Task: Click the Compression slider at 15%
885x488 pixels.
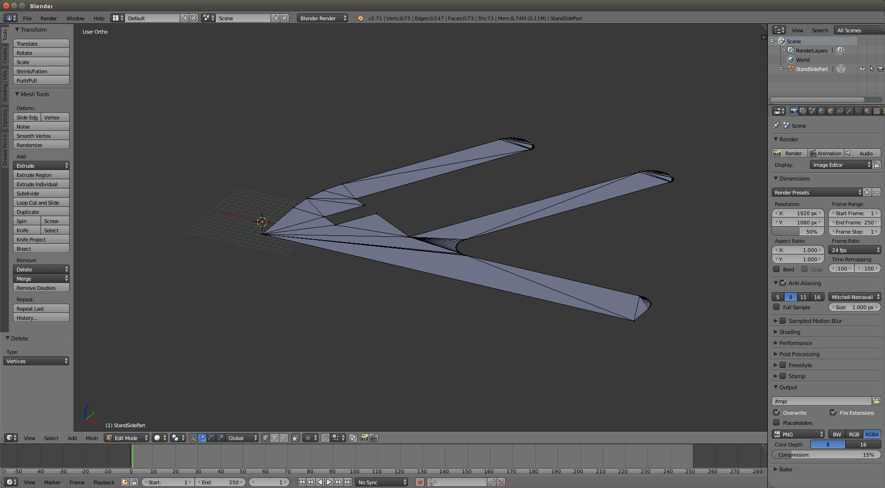Action: [826, 454]
